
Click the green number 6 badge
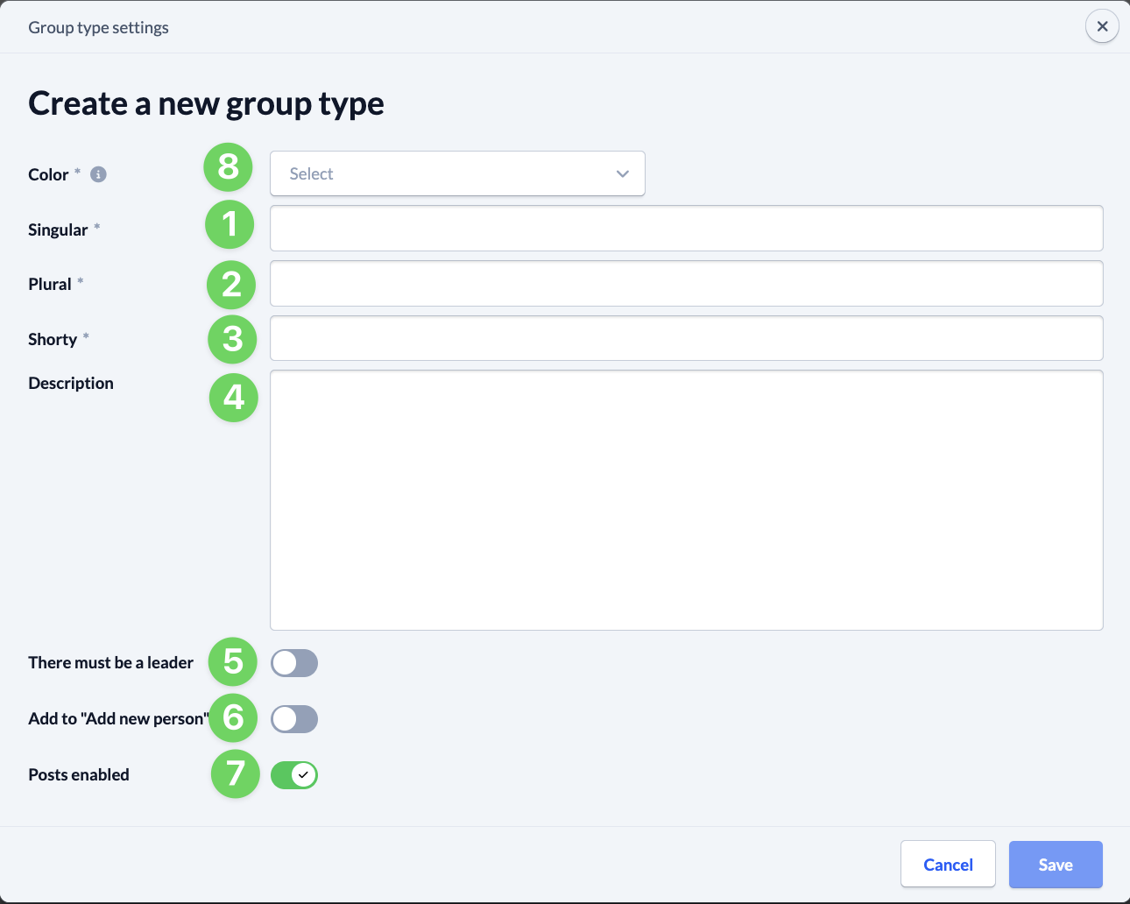(x=233, y=717)
